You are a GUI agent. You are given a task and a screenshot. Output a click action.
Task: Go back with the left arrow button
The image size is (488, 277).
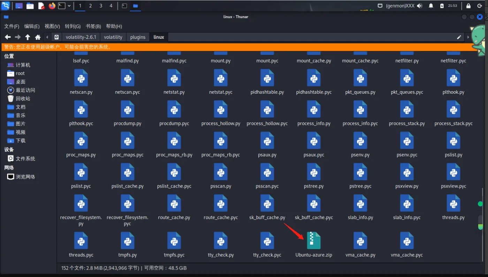pyautogui.click(x=8, y=37)
